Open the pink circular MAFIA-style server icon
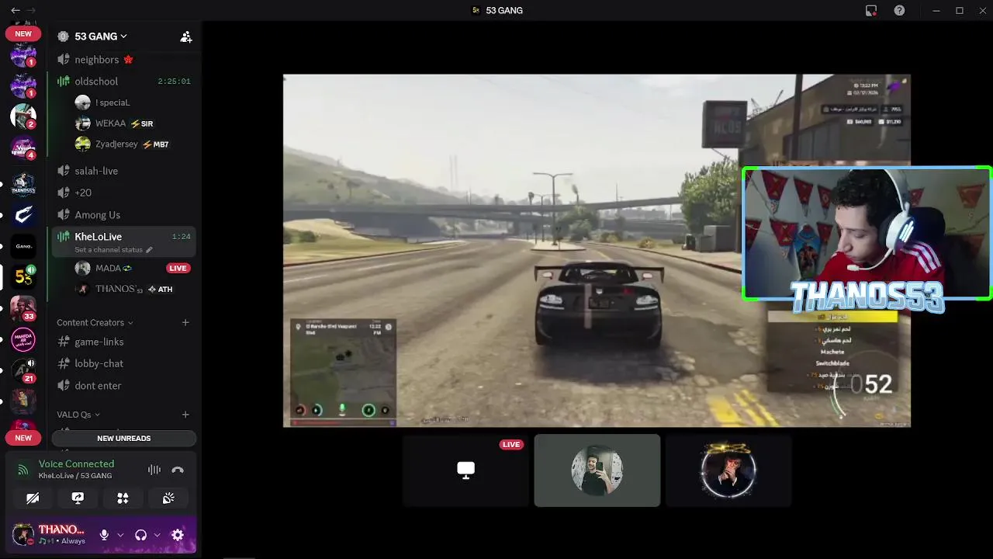 click(23, 339)
